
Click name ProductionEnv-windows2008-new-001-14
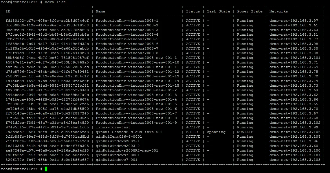(137, 81)
